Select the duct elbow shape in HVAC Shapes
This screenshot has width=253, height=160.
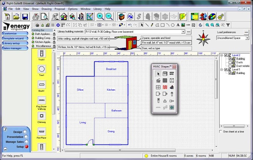165,108
